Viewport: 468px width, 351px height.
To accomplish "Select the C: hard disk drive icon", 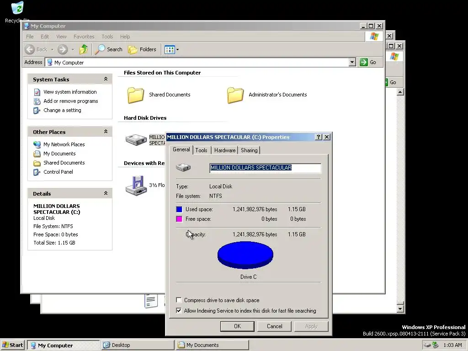I will 136,140.
